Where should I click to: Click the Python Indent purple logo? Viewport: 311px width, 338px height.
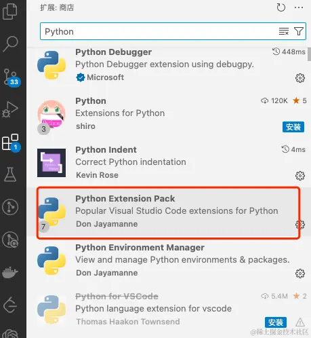pyautogui.click(x=51, y=163)
